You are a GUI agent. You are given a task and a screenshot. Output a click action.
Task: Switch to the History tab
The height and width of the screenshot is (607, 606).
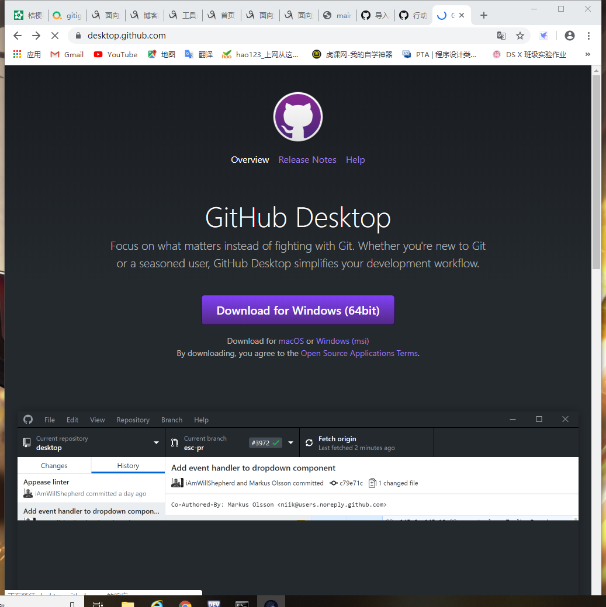[128, 465]
